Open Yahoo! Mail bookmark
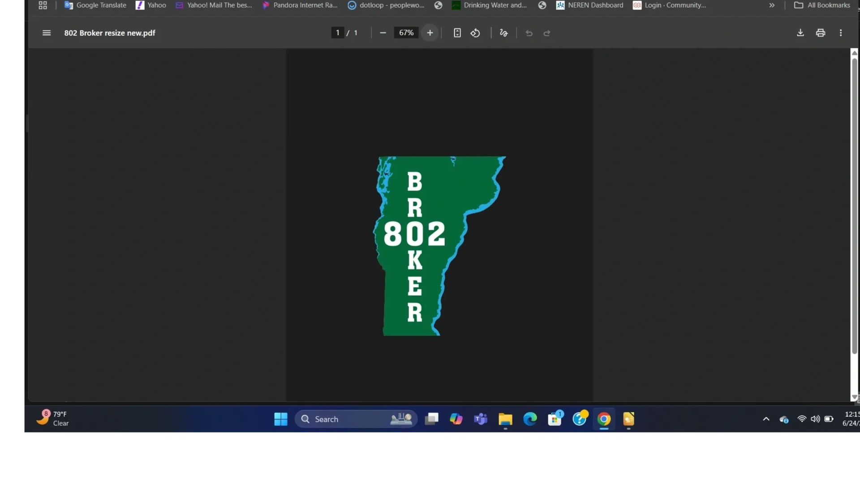Viewport: 860px width, 483px height. 214,5
